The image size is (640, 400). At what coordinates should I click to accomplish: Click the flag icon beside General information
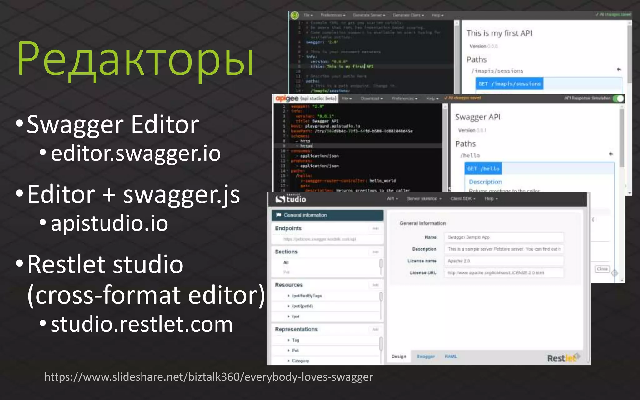pyautogui.click(x=279, y=215)
